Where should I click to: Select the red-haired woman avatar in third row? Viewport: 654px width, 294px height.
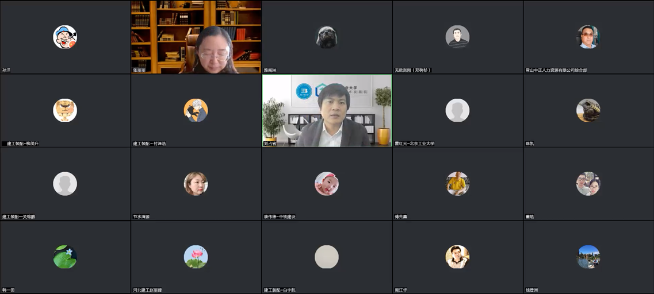[196, 184]
